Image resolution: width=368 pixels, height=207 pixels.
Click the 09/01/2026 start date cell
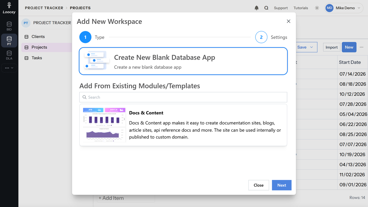point(353,185)
